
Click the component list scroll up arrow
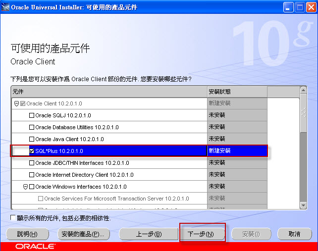click(x=303, y=90)
